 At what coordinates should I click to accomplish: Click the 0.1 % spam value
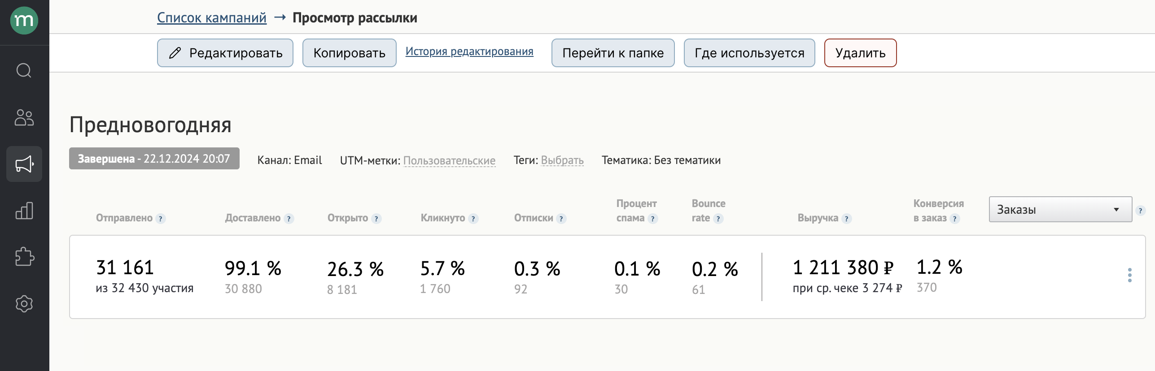coord(637,269)
